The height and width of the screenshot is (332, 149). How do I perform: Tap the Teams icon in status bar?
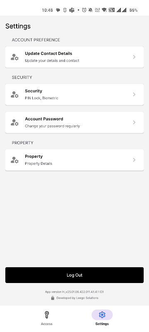[72, 10]
